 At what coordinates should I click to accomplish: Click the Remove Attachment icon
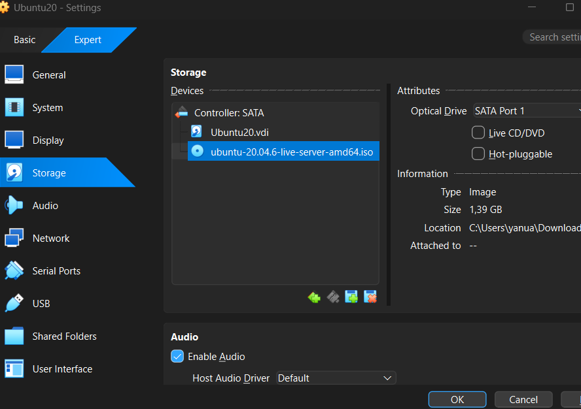[x=370, y=297]
